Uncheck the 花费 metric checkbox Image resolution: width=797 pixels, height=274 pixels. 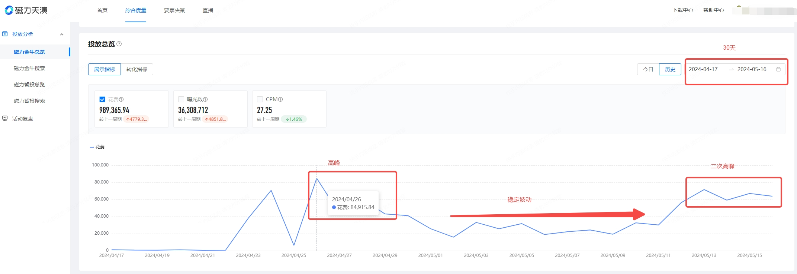[x=102, y=99]
